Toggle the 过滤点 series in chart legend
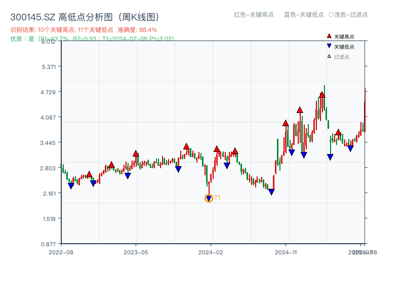The height and width of the screenshot is (304, 405). (x=338, y=57)
